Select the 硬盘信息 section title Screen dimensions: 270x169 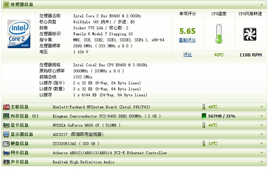pyautogui.click(x=19, y=144)
